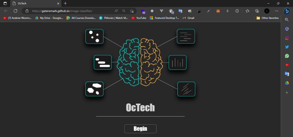Add a site to the sidebar
This screenshot has width=293, height=137.
(287, 92)
